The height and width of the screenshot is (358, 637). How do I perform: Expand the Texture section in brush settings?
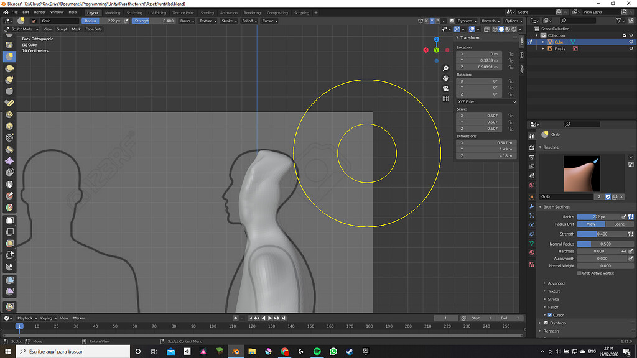[x=554, y=291]
